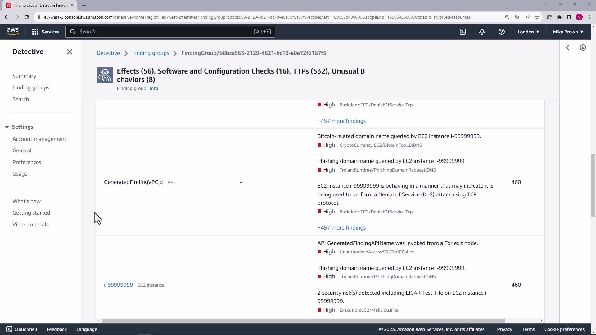Open the info panel circle icon

[583, 47]
